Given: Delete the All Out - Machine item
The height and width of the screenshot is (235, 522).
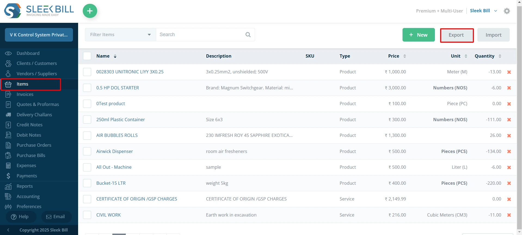Looking at the screenshot, I should (x=509, y=167).
